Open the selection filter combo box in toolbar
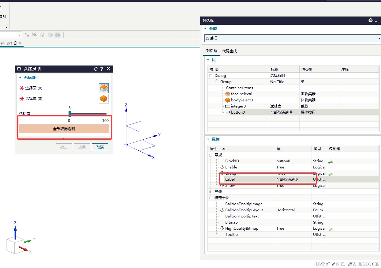 (11, 35)
